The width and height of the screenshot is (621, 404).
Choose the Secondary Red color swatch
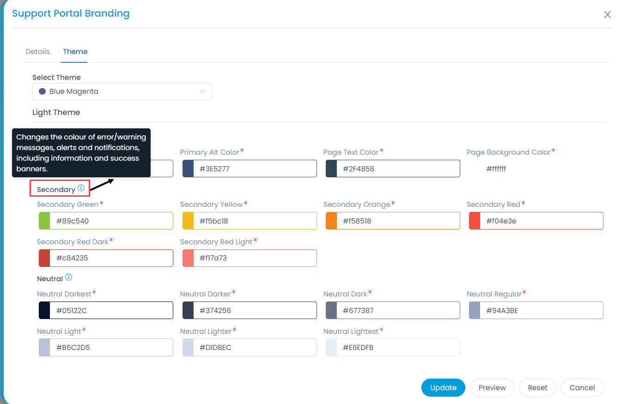pos(475,221)
